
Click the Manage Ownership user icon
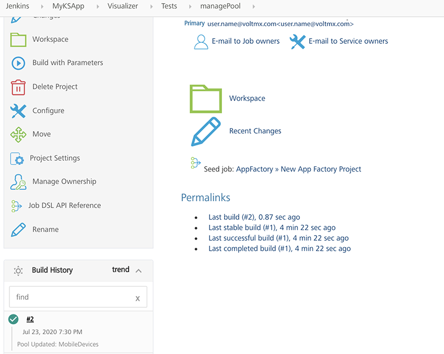[18, 182]
